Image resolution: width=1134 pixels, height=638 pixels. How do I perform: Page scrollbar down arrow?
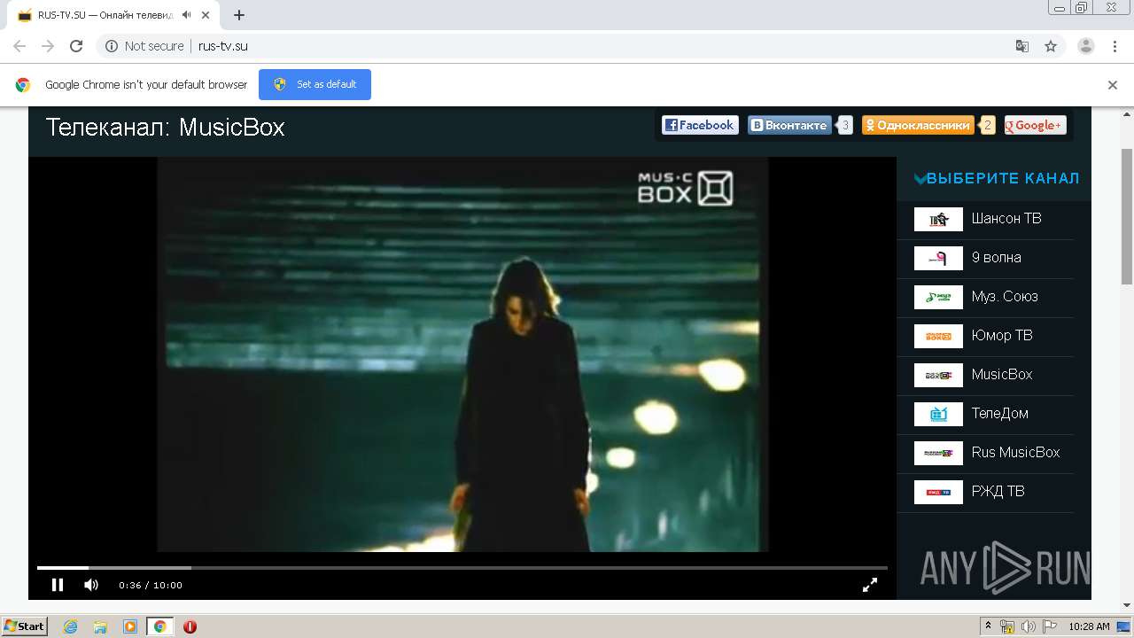click(1127, 605)
